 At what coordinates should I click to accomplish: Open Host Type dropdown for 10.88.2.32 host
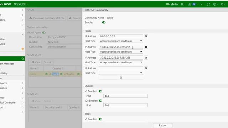(x=121, y=62)
